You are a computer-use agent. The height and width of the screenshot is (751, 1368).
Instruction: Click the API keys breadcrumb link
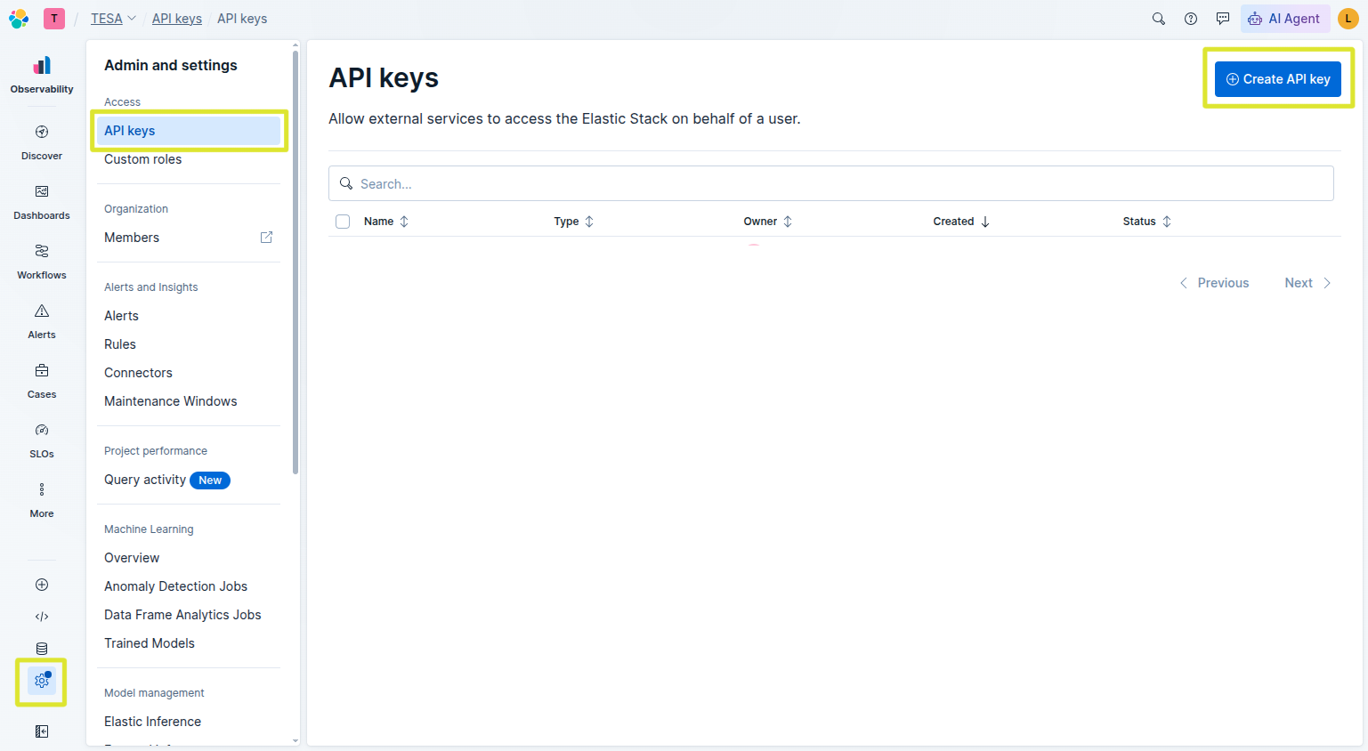point(177,19)
